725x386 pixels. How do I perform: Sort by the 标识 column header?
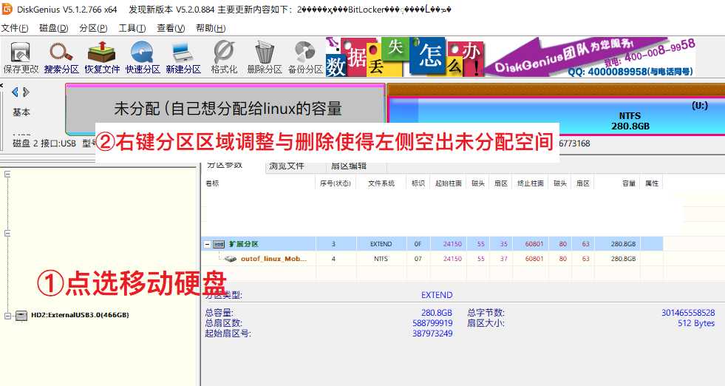(418, 183)
